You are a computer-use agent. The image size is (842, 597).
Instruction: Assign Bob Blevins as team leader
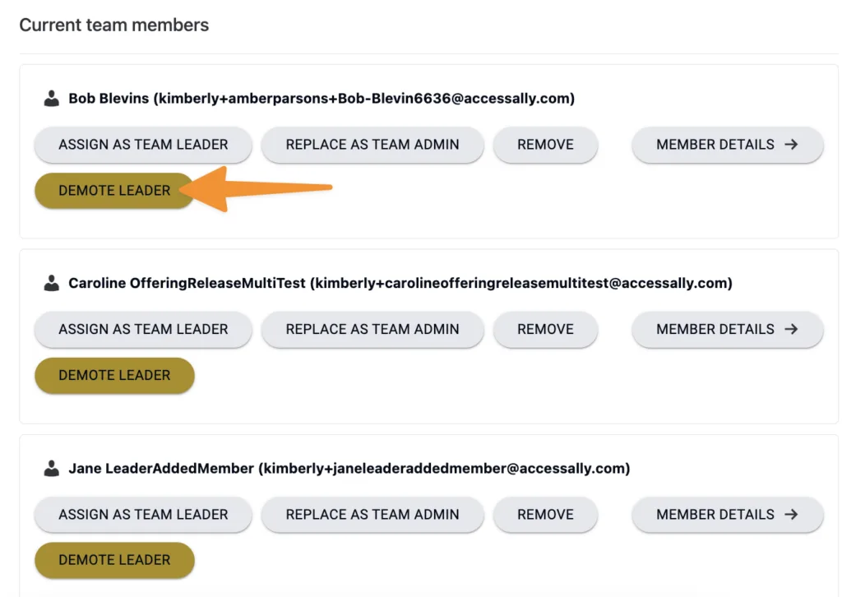143,145
